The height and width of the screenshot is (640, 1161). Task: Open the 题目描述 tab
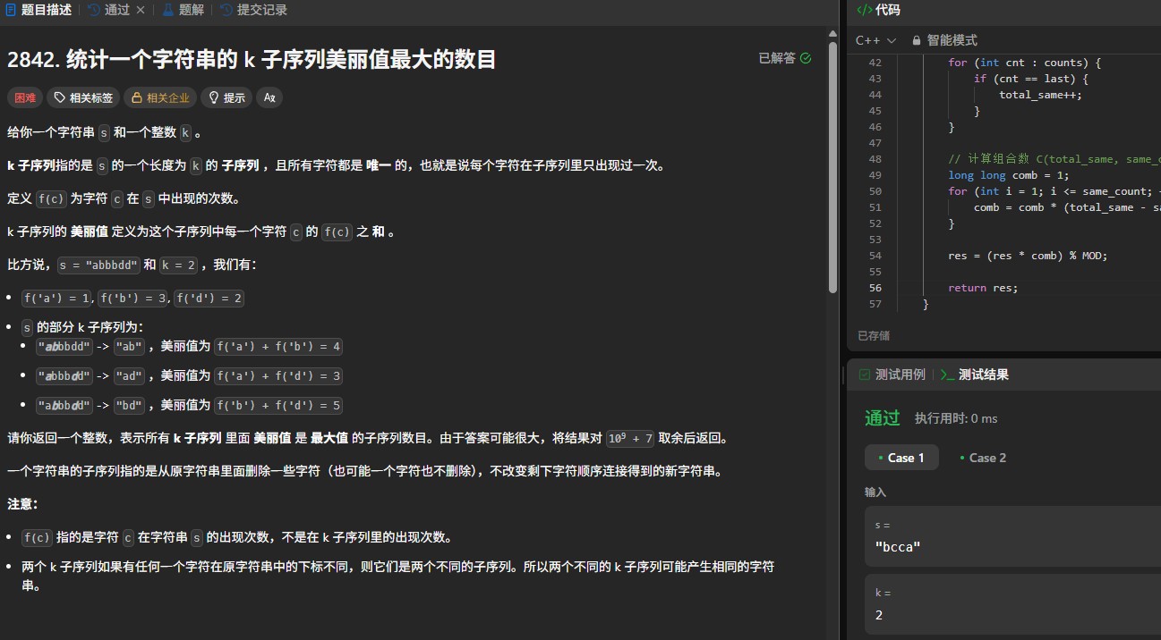click(x=38, y=10)
